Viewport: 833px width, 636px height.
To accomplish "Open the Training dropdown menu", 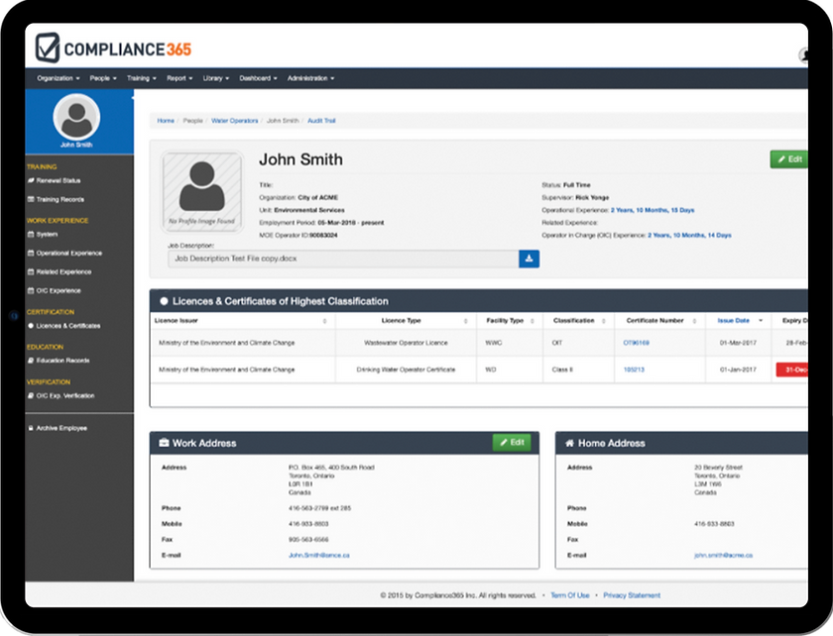I will tap(141, 78).
